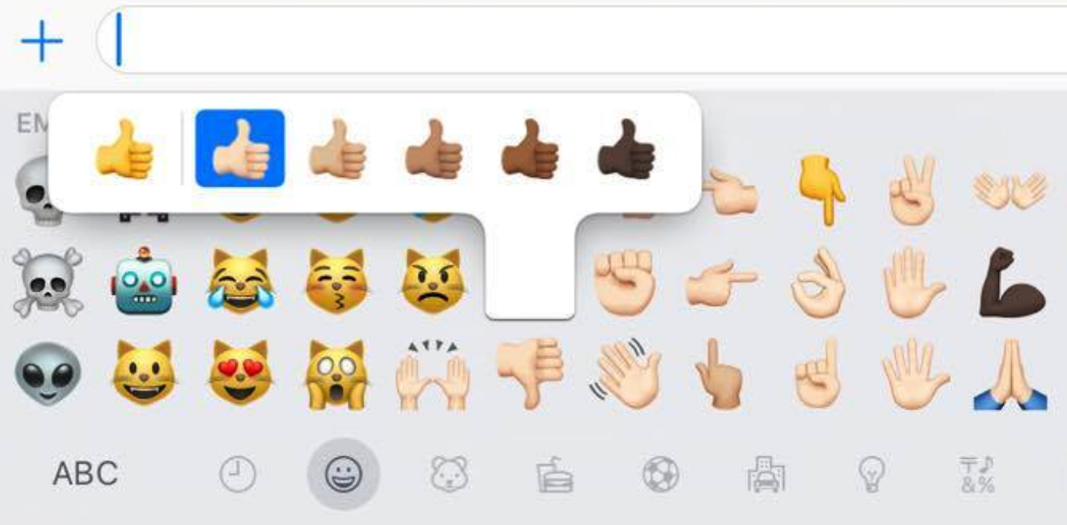1067x525 pixels.
Task: Pick the medium skin tone thumbs up
Action: tap(433, 149)
